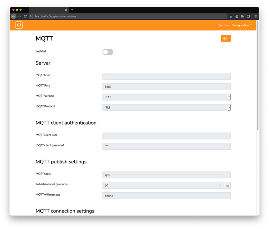The image size is (269, 229).
Task: Click the 'MQTT connection settings' heading
Action: coord(65,211)
